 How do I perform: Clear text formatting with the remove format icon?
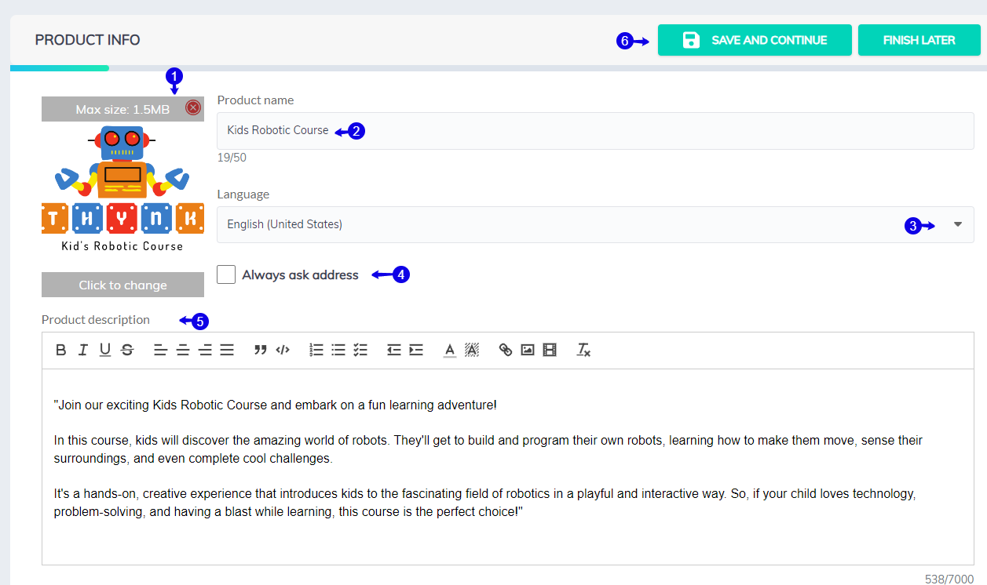pyautogui.click(x=583, y=350)
